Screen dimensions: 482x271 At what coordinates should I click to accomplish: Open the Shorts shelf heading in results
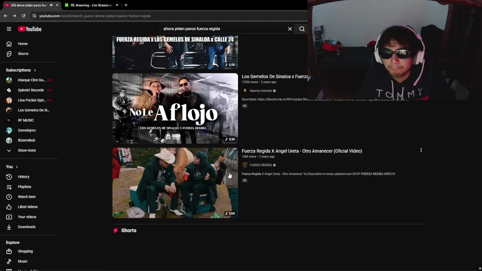tap(129, 230)
